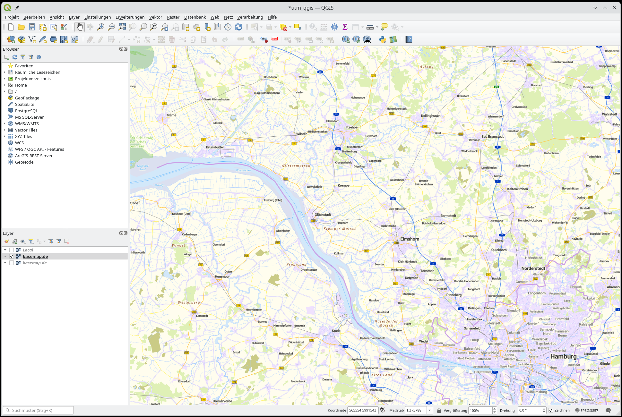Refresh the Browser panel
The height and width of the screenshot is (417, 622).
pyautogui.click(x=15, y=57)
